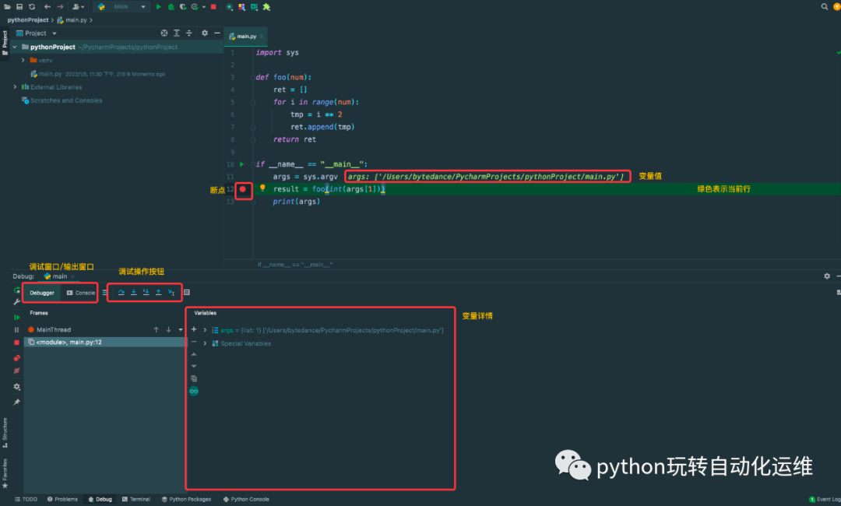Expand Special Variables node
The height and width of the screenshot is (506, 841).
[x=205, y=343]
